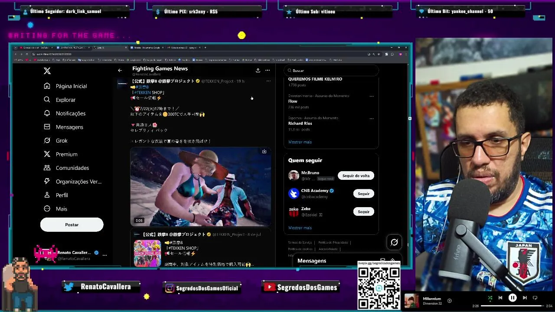555x312 pixels.
Task: Switch to the Caixa de entrada tab
Action: point(184,48)
